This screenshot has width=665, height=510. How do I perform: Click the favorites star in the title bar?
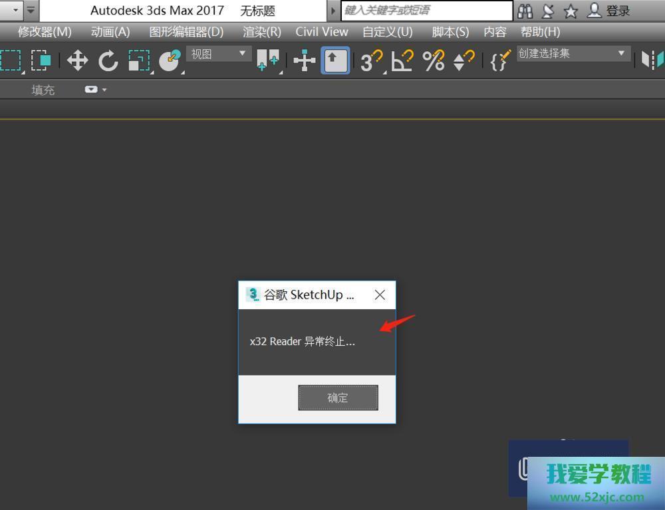[570, 11]
